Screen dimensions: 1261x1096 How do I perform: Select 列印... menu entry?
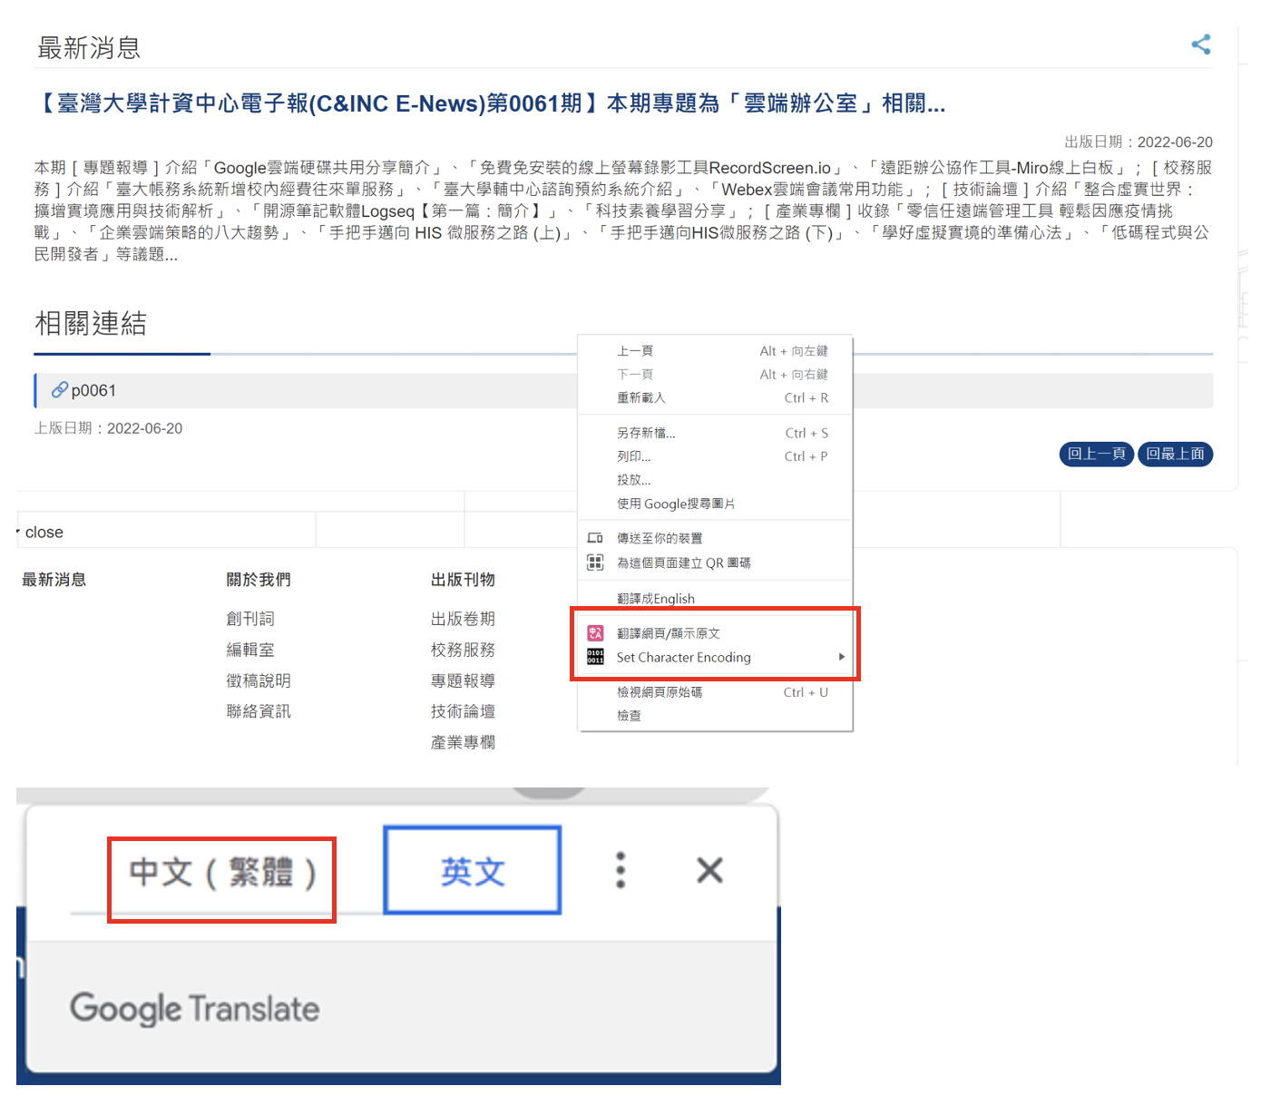click(715, 456)
